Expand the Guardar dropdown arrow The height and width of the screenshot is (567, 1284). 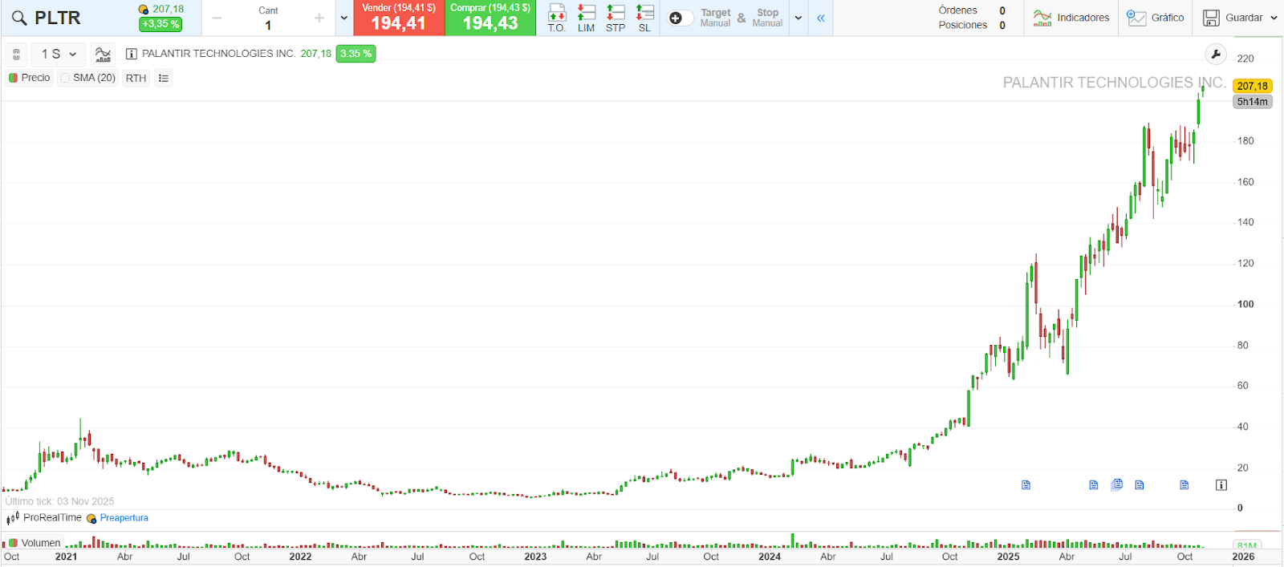click(1274, 18)
